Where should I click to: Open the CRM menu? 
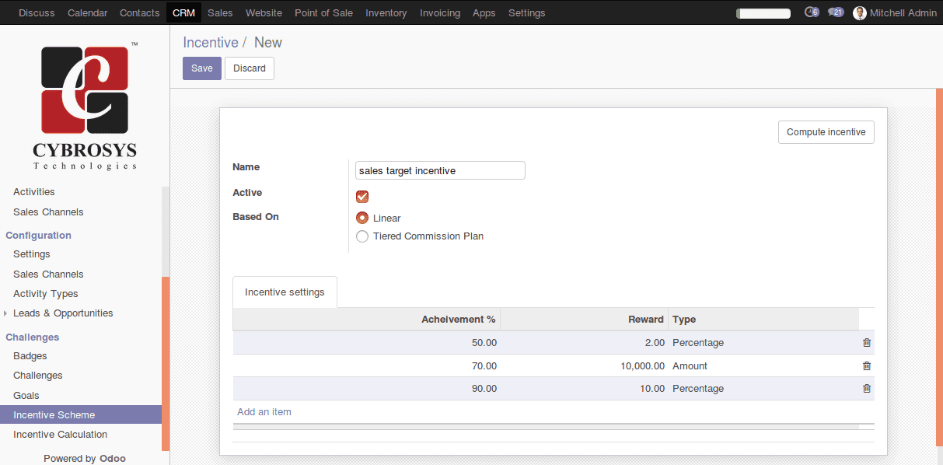[x=183, y=13]
